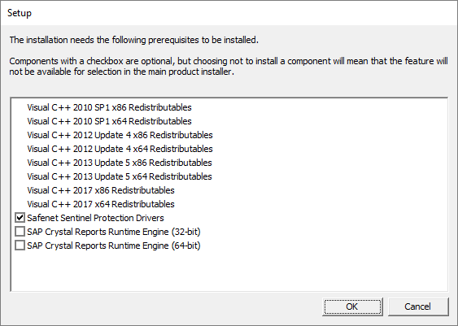This screenshot has width=458, height=326.
Task: Select Visual C++ 2010 SP1 x86 Redistributables item
Action: coord(109,107)
